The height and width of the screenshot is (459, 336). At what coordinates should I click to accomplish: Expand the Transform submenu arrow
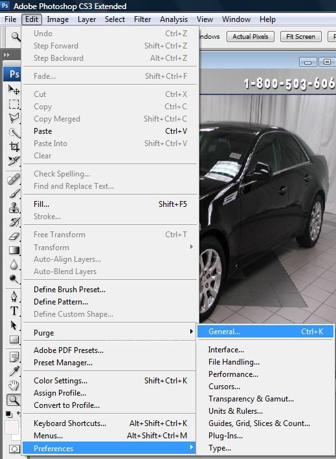coord(191,247)
